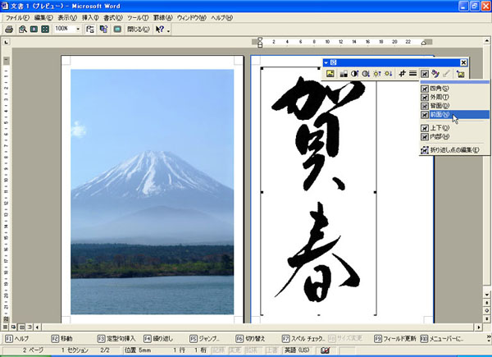Viewport: 492px width, 357px height.
Task: Click the Print icon in the preview toolbar
Action: [9, 29]
